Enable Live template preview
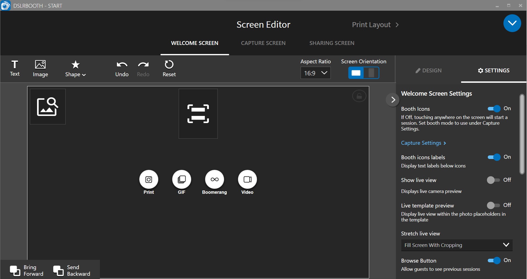Image resolution: width=527 pixels, height=279 pixels. click(x=493, y=205)
